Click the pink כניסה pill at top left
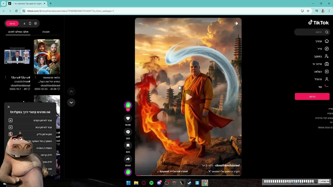The height and width of the screenshot is (187, 333). [12, 23]
